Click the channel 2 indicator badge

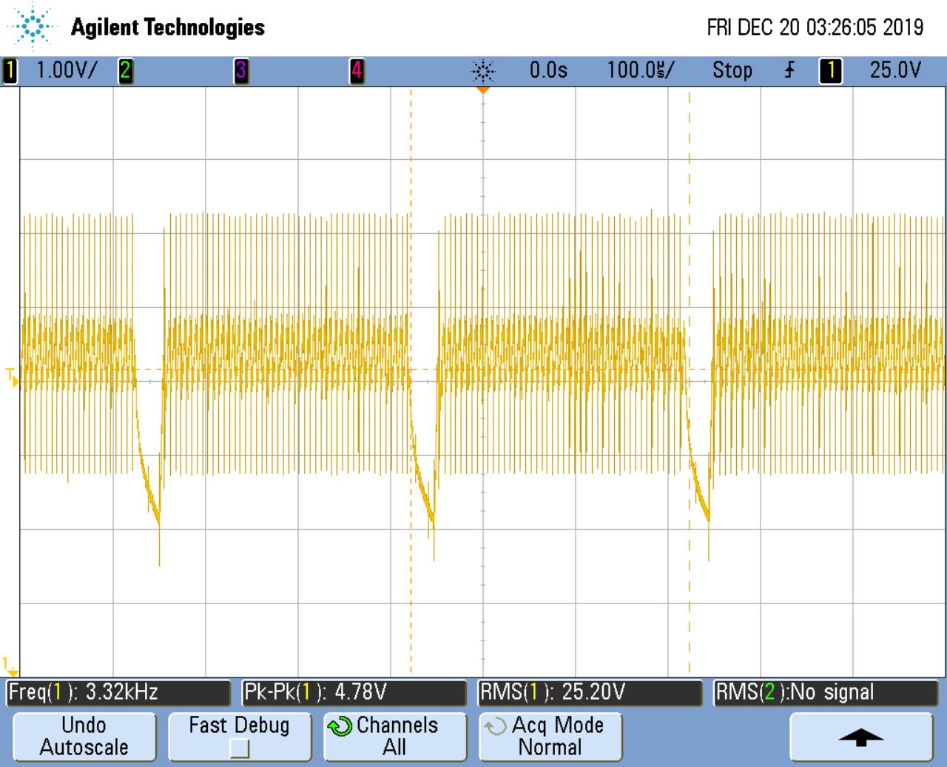(x=125, y=71)
